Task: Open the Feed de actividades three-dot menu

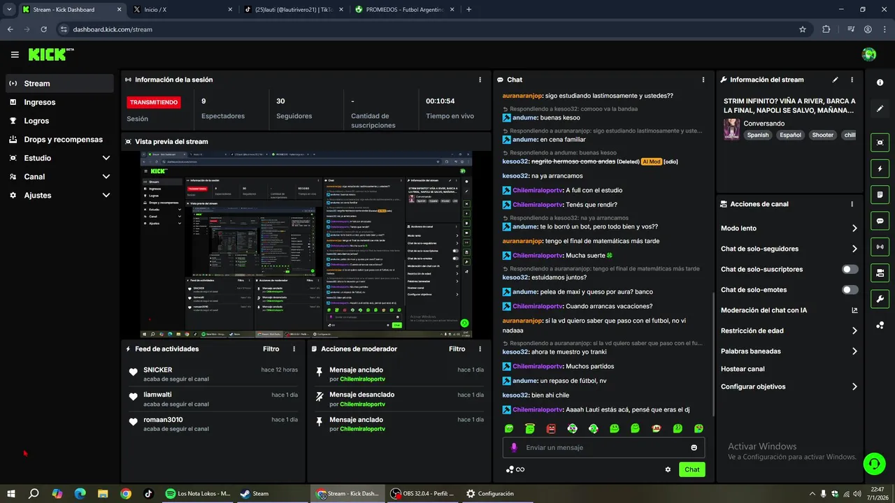Action: pos(294,349)
